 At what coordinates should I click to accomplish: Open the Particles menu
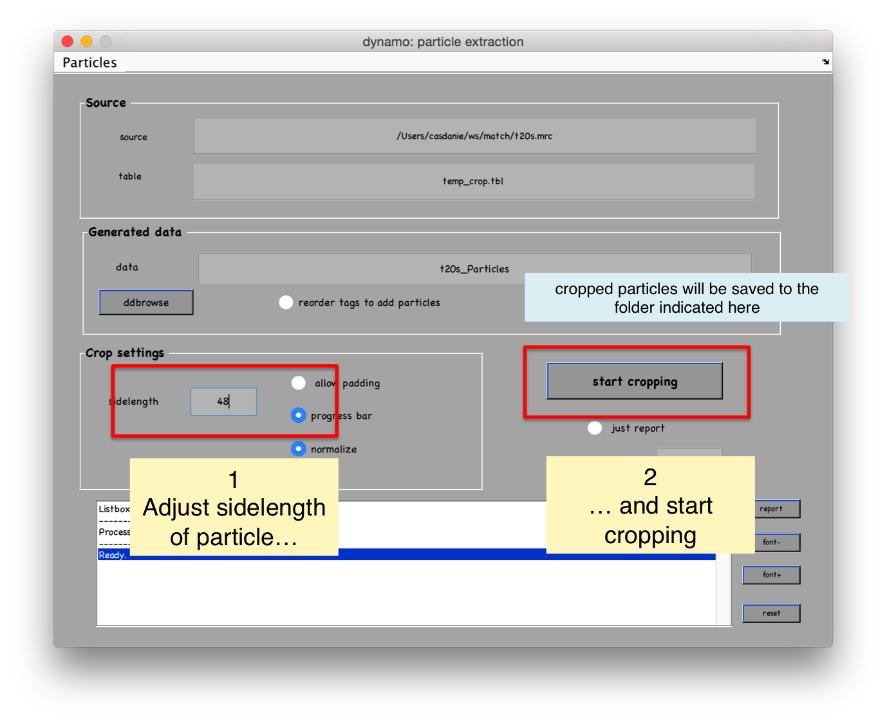[x=89, y=62]
